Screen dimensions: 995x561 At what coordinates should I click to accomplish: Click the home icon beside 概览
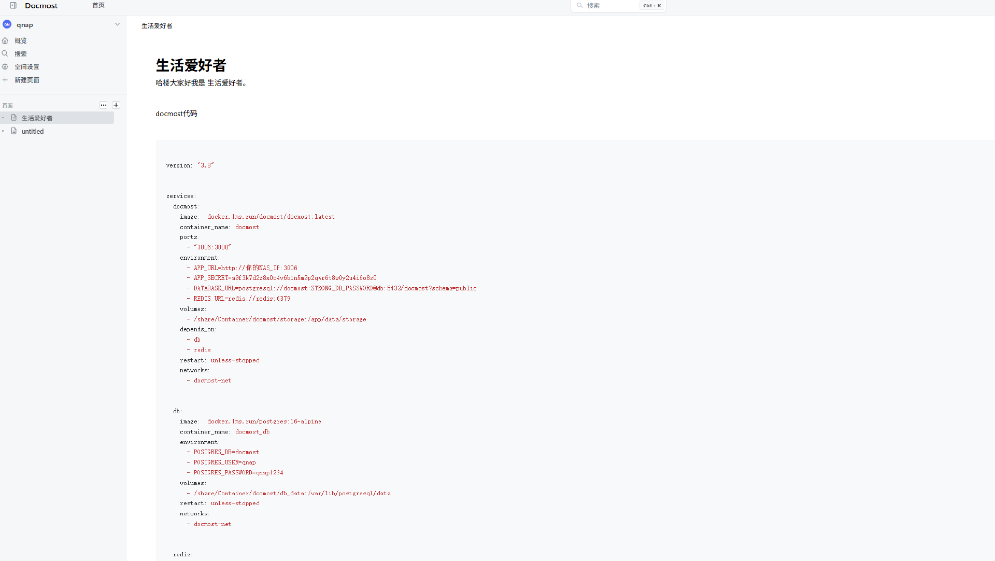[x=5, y=40]
